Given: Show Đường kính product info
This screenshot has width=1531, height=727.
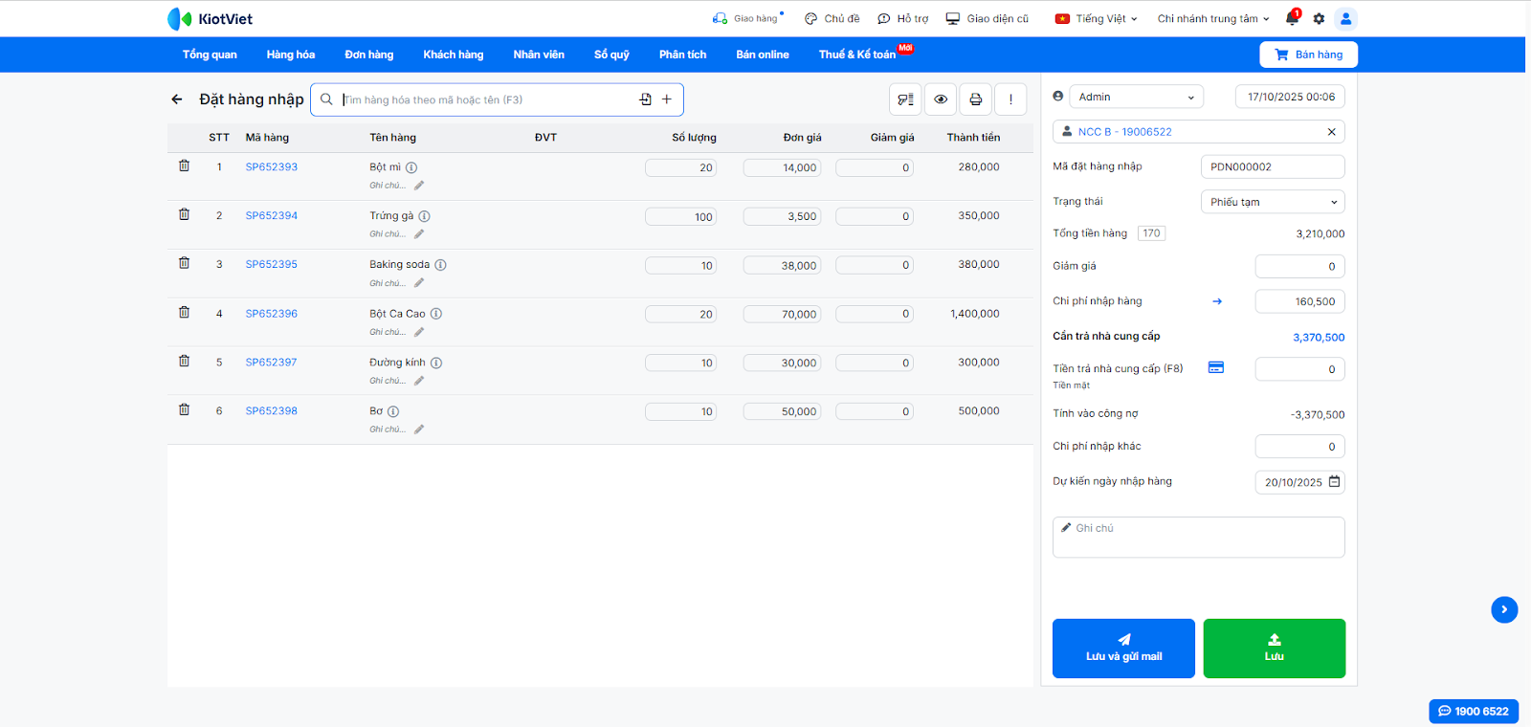Looking at the screenshot, I should coord(435,363).
